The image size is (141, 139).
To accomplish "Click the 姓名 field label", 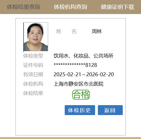I will click(66, 31).
